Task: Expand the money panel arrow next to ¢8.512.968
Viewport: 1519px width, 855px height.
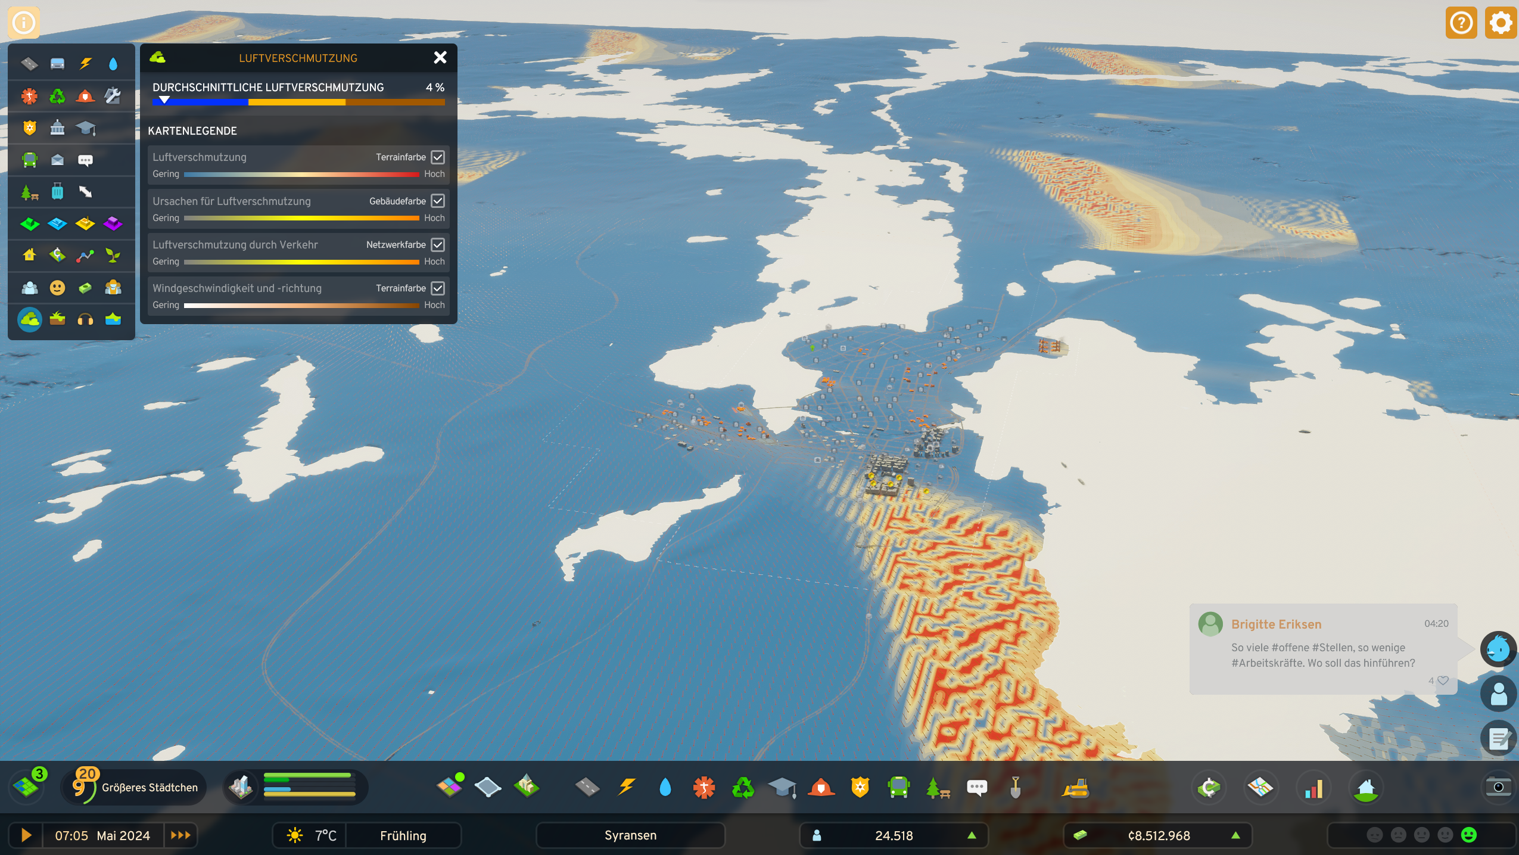Action: click(x=1235, y=835)
